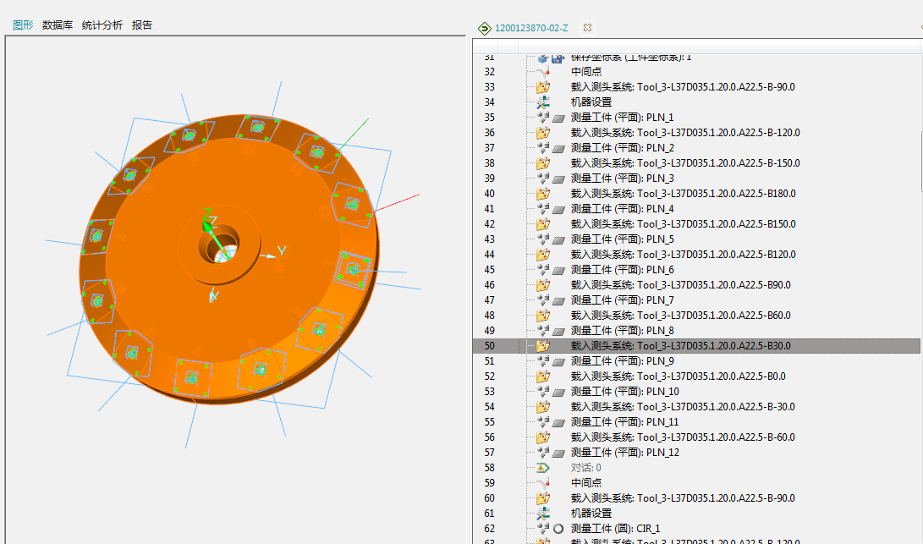This screenshot has width=923, height=544.
Task: Click the plane icon for PLN_8
Action: pyautogui.click(x=558, y=332)
